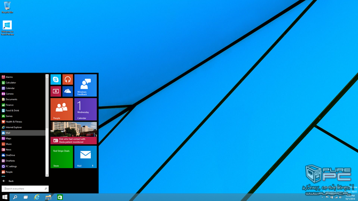Open the Calendar tile showing Wednesday
Screen dimensions: 358x201
point(85,109)
